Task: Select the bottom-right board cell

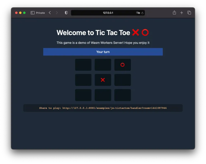Action: 122,95
